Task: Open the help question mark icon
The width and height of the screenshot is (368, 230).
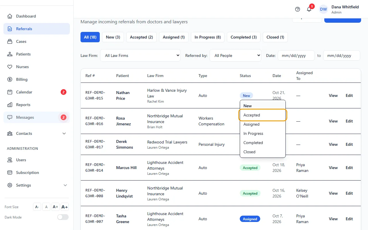Action: click(298, 9)
